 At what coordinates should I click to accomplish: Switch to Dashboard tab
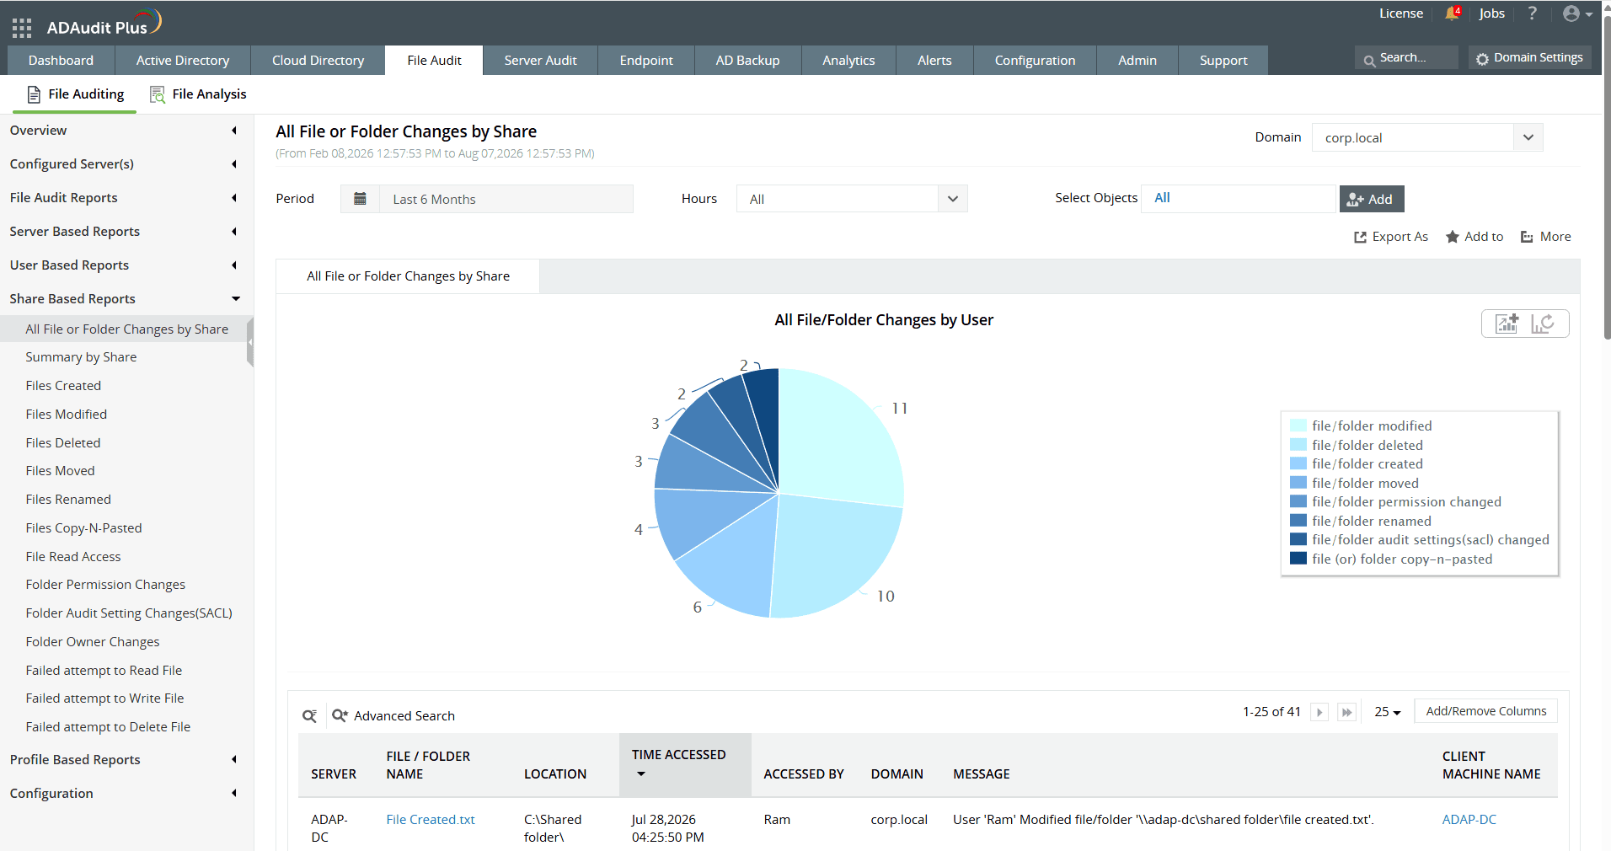coord(61,61)
